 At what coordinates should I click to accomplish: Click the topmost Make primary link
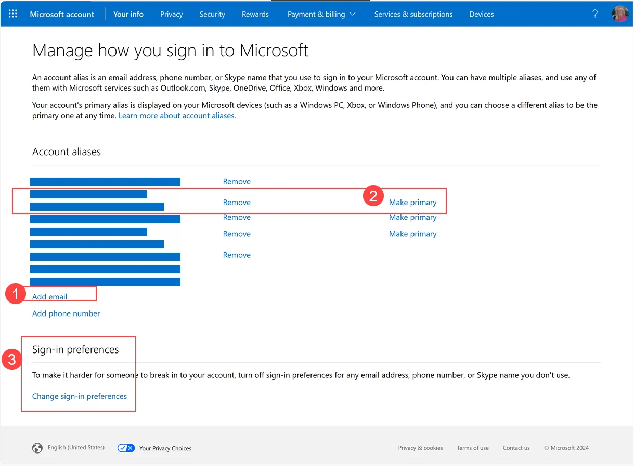(413, 203)
